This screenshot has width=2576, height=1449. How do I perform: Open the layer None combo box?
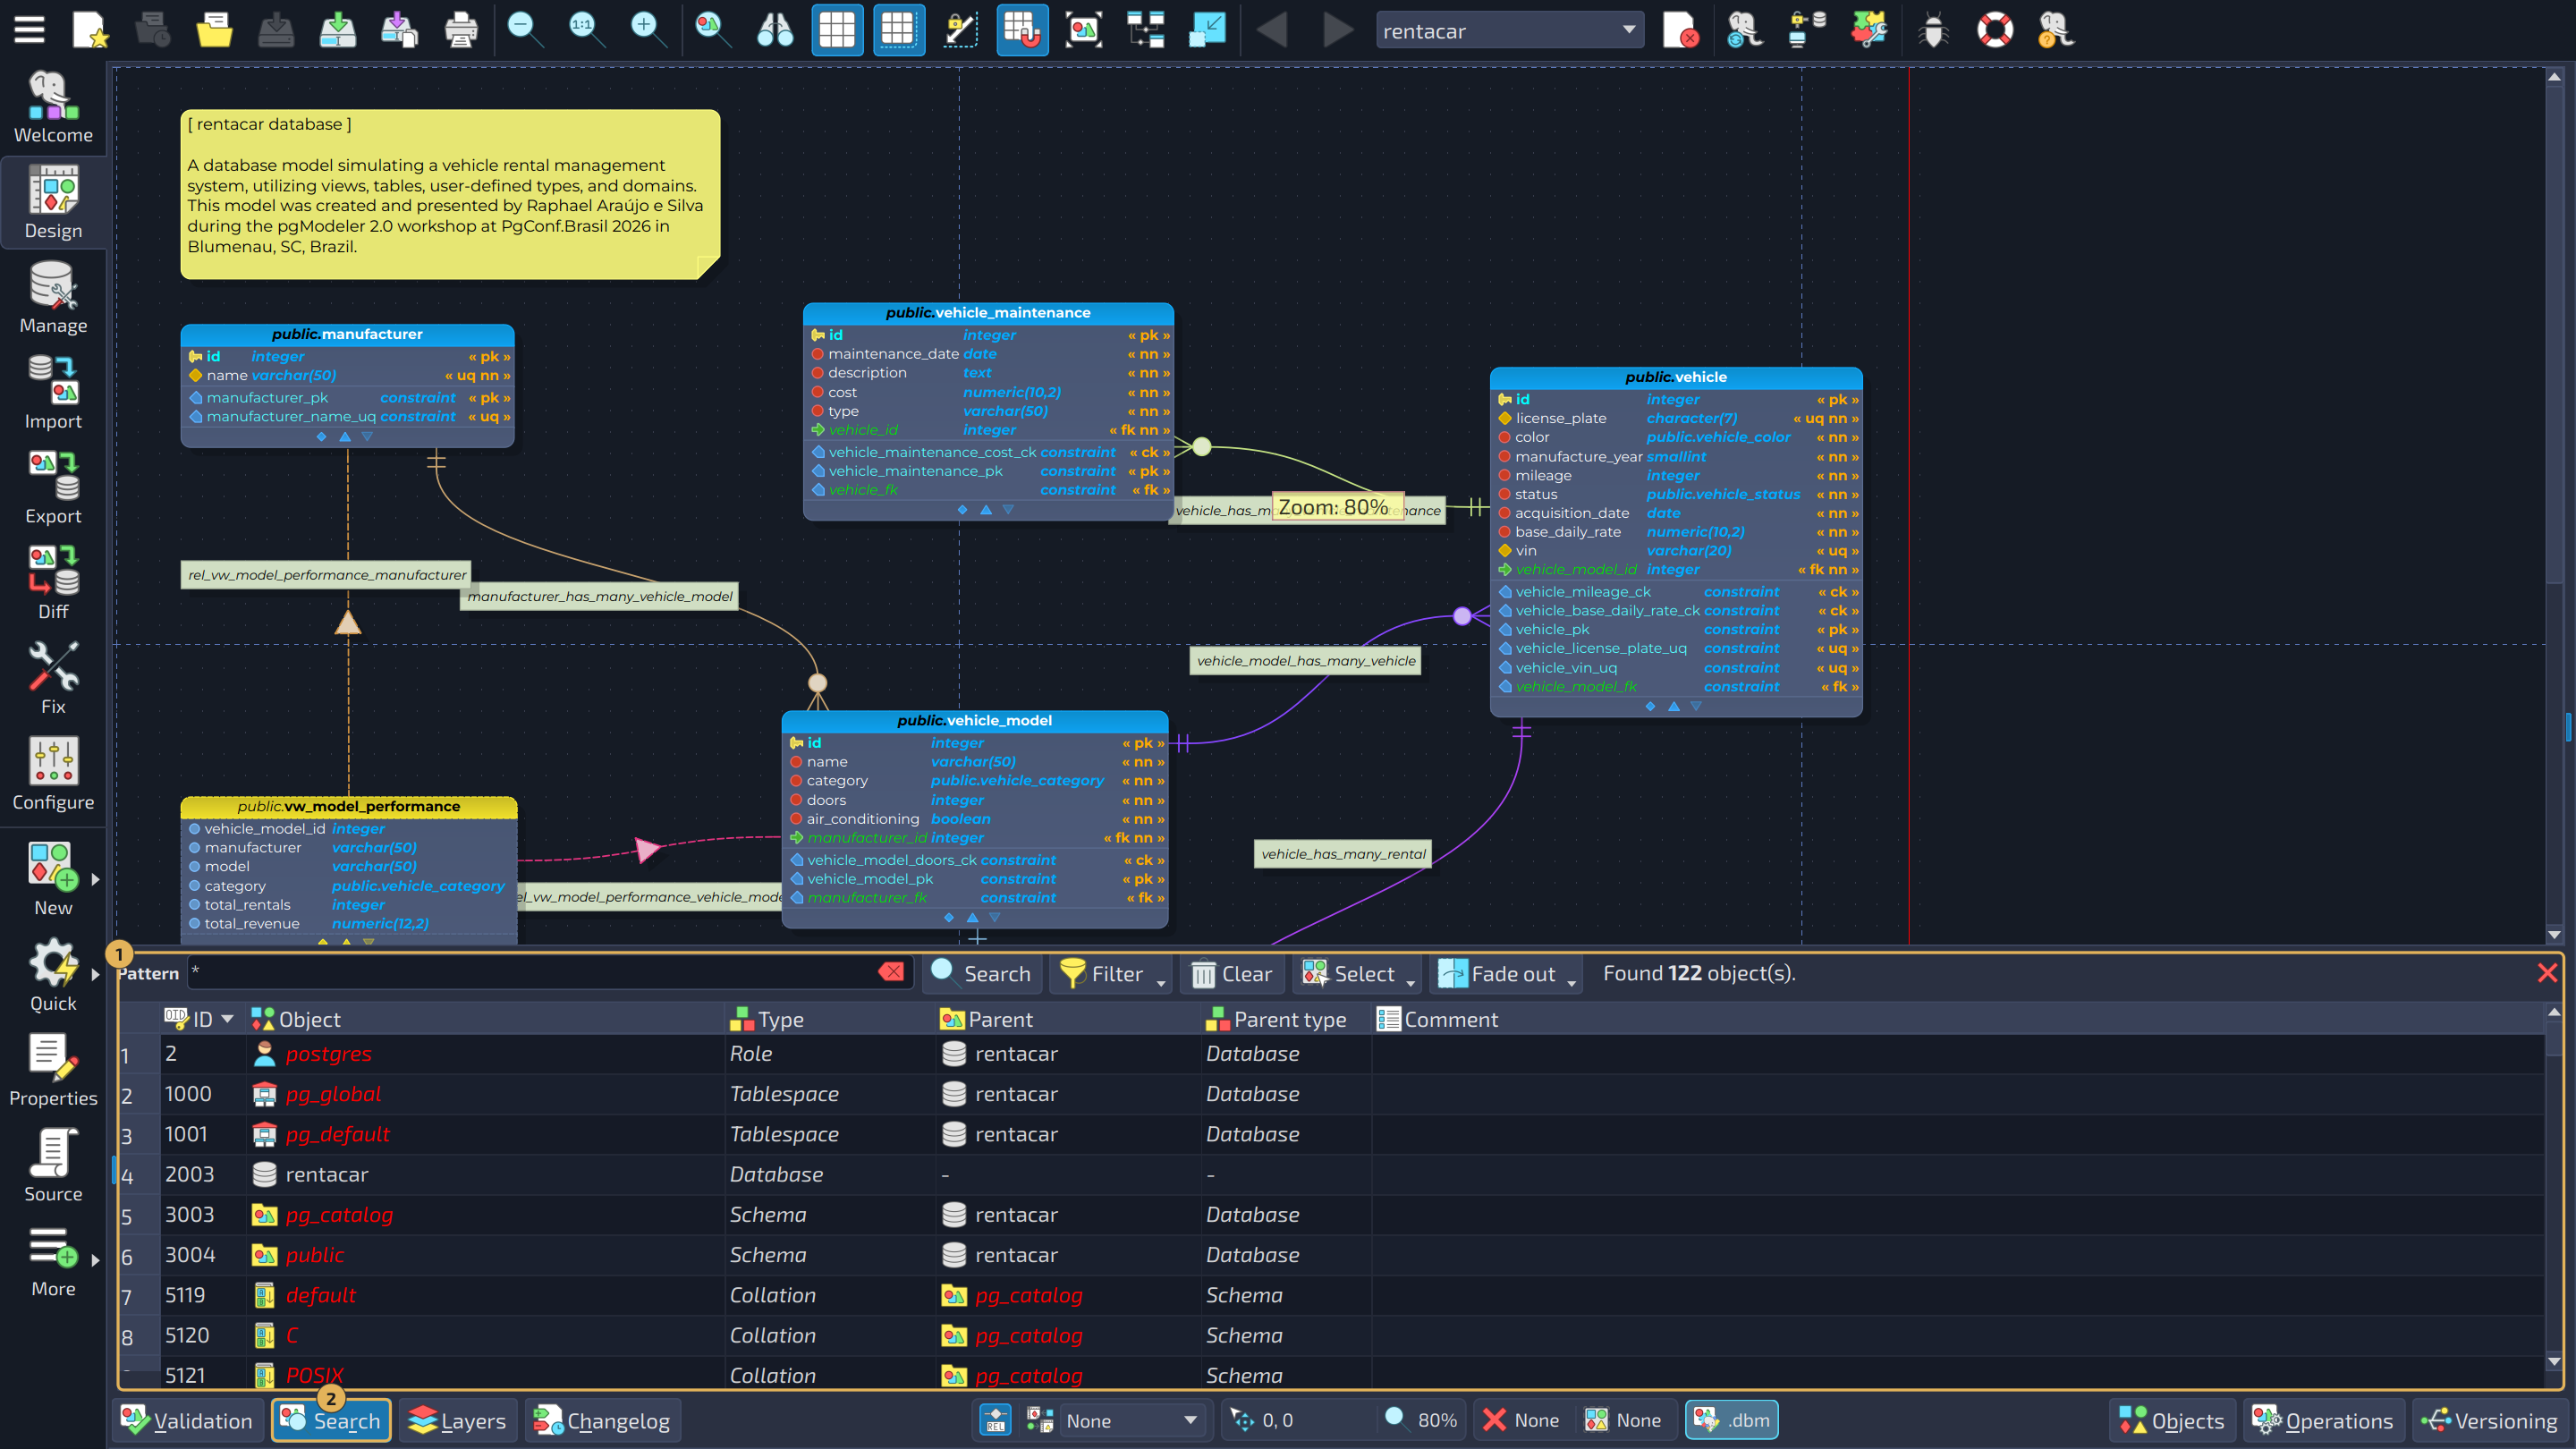coord(1132,1420)
